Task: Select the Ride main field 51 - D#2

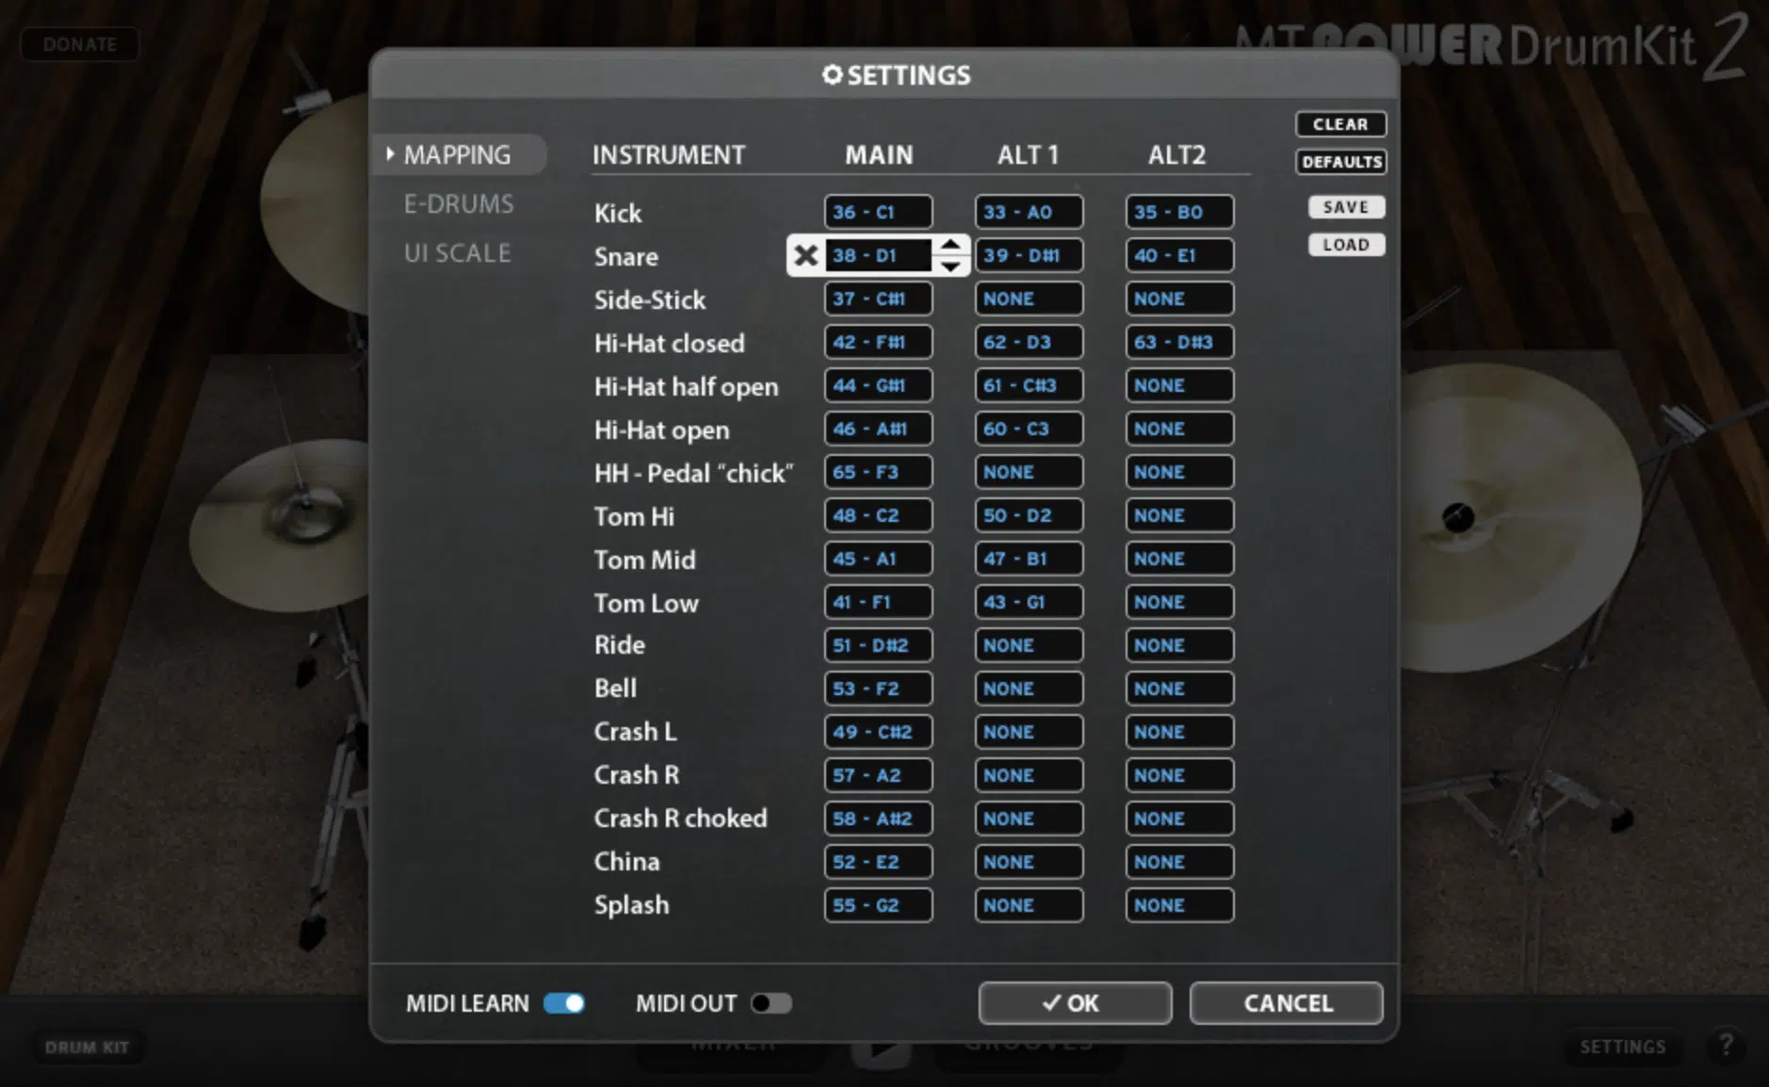Action: click(x=878, y=645)
